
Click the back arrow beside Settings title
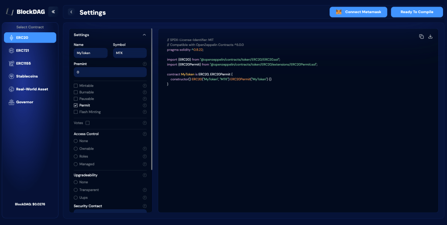tap(71, 12)
